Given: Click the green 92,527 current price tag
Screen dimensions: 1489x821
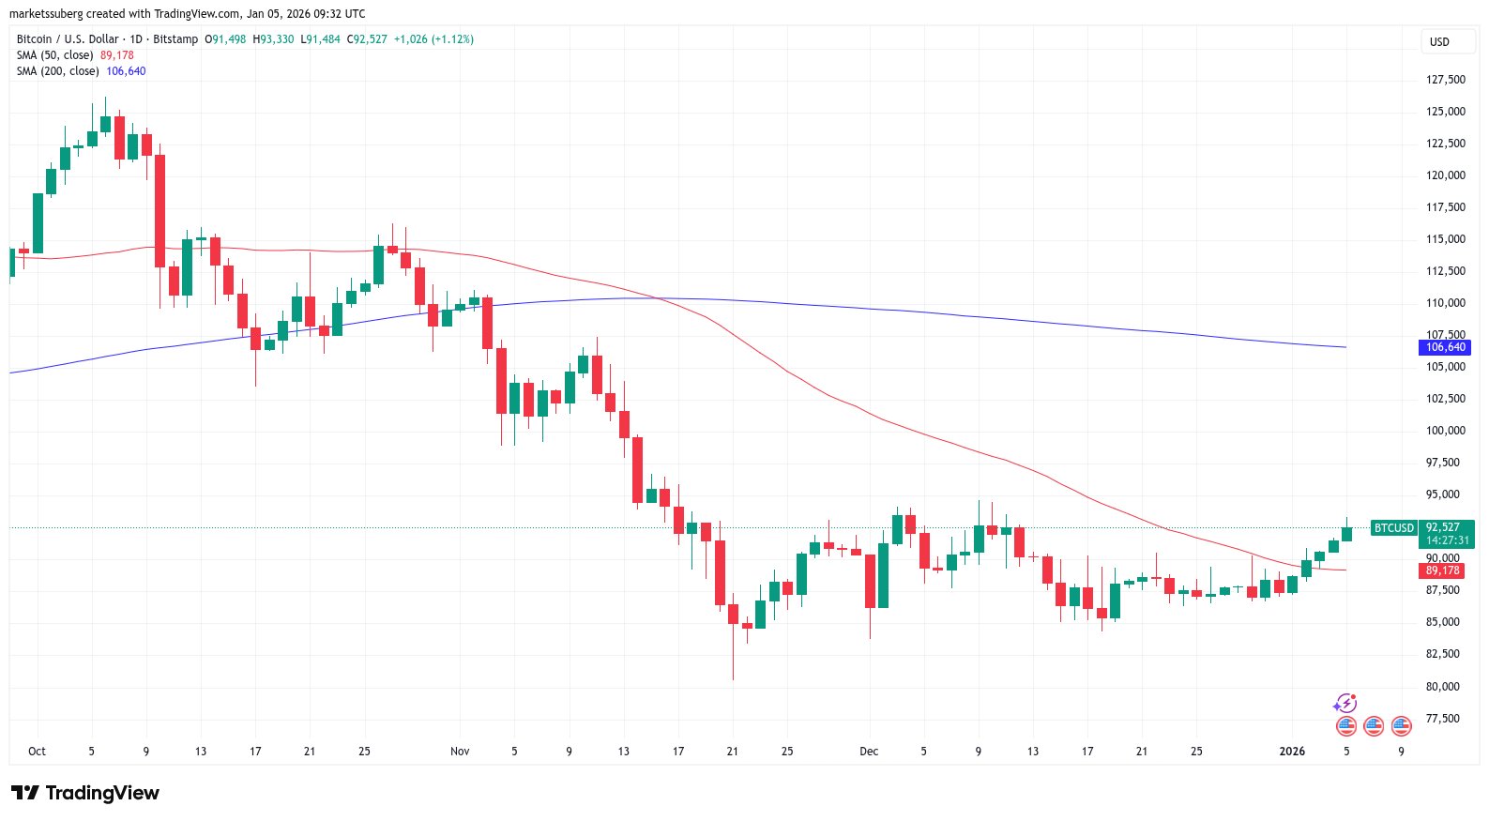Looking at the screenshot, I should coord(1445,527).
